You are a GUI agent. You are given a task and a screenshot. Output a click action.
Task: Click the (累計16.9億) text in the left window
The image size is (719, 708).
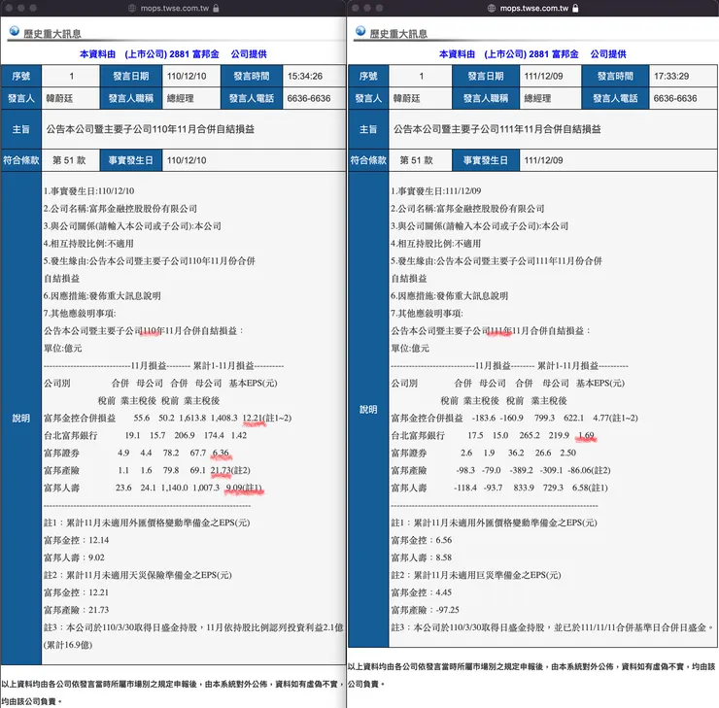68,645
